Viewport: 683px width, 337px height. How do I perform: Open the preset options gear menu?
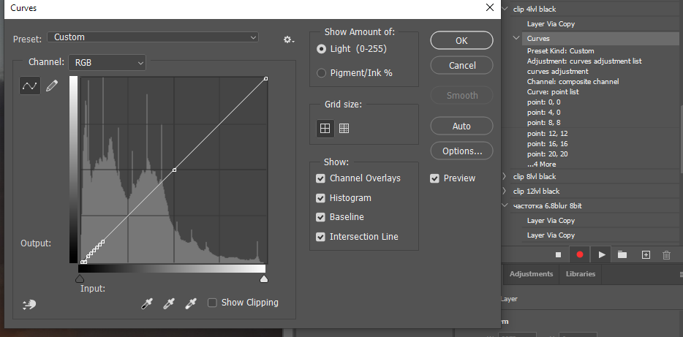point(288,39)
